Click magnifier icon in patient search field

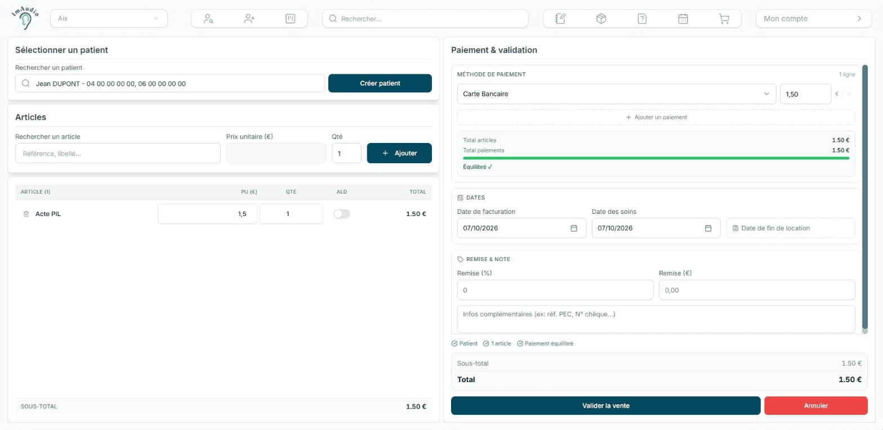pos(26,83)
